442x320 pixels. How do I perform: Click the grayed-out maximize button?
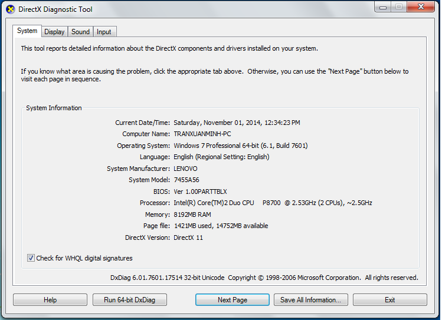(398, 7)
